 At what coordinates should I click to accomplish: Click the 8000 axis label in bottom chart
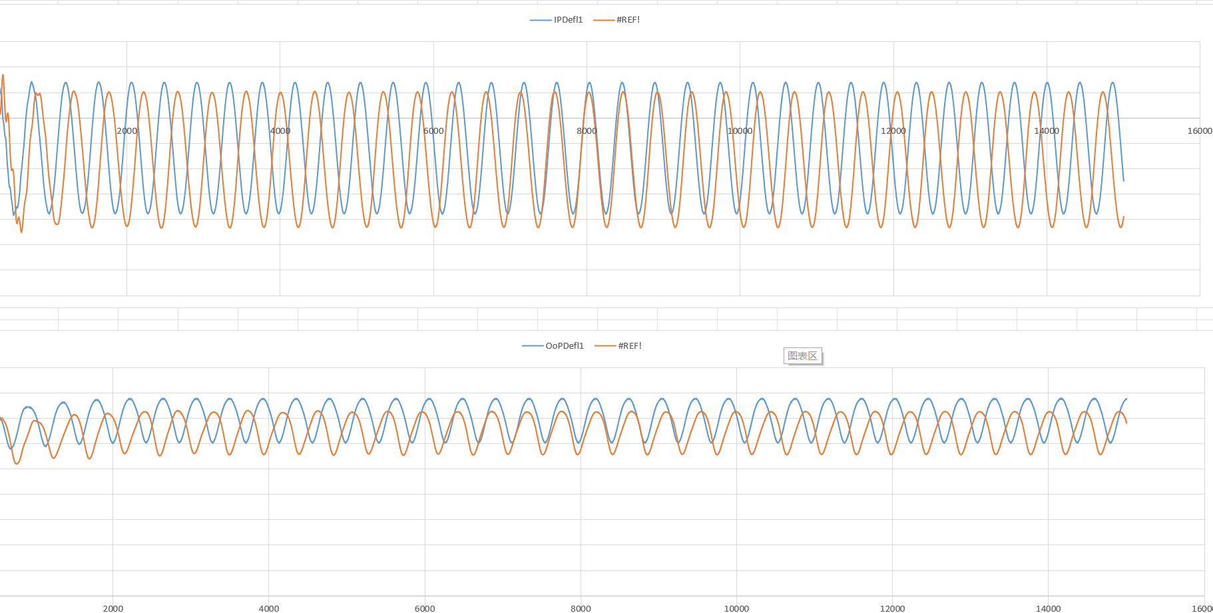point(581,608)
